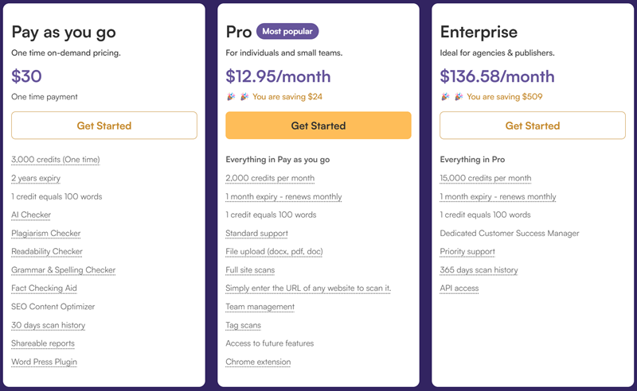Select File upload (docx, pdf, doc) feature
The width and height of the screenshot is (637, 391).
pos(274,251)
